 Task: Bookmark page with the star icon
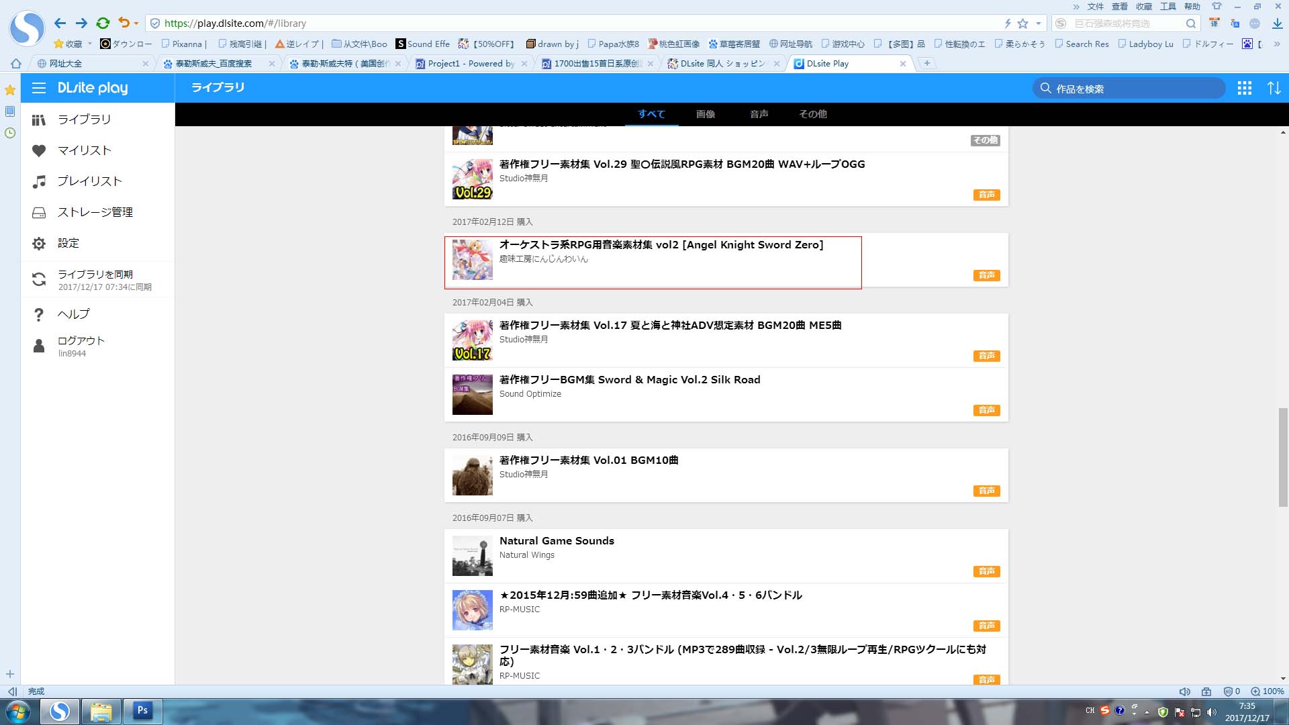[x=1022, y=23]
